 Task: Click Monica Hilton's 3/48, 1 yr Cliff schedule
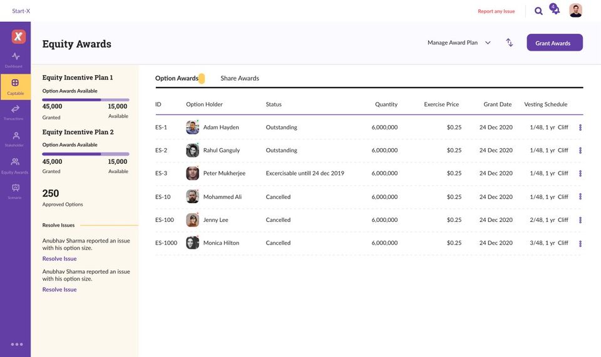coord(549,243)
